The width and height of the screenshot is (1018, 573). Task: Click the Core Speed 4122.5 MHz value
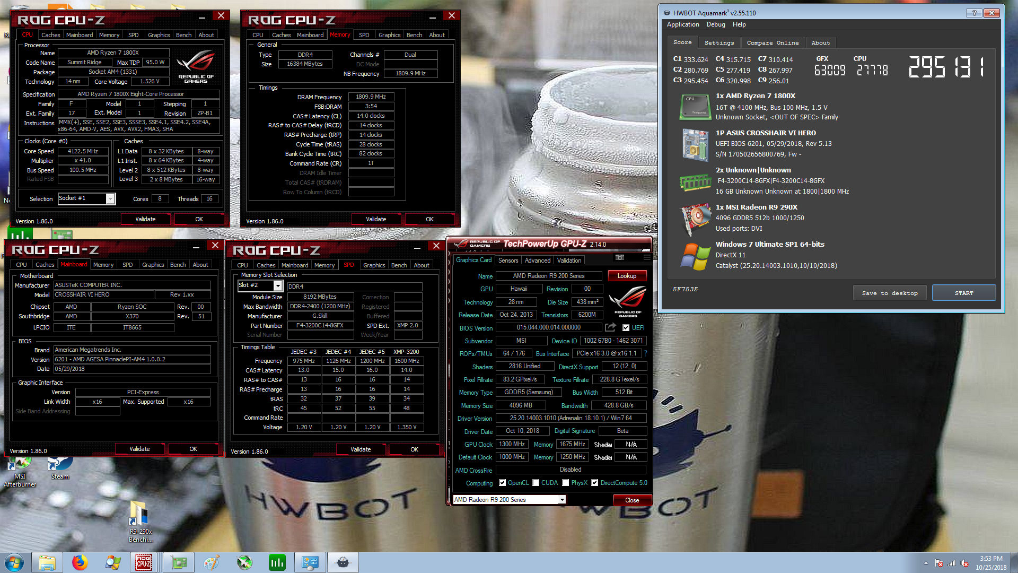point(82,151)
